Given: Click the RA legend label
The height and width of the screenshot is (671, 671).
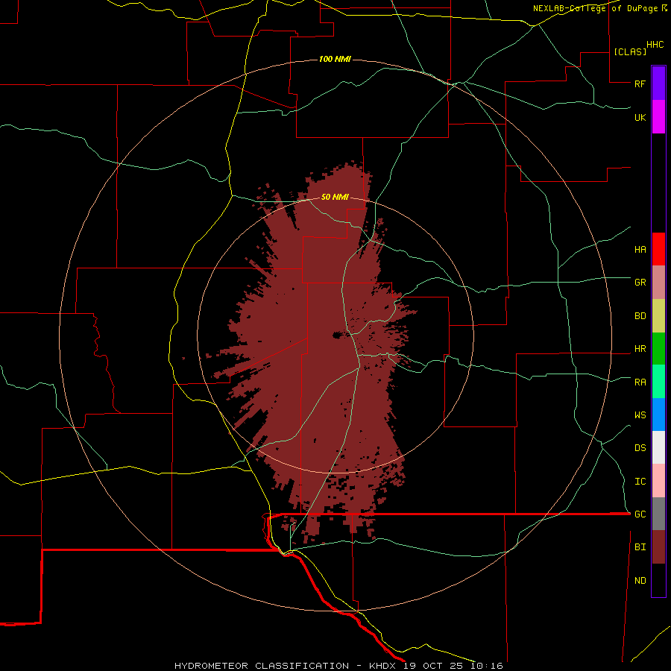Looking at the screenshot, I should (x=640, y=382).
